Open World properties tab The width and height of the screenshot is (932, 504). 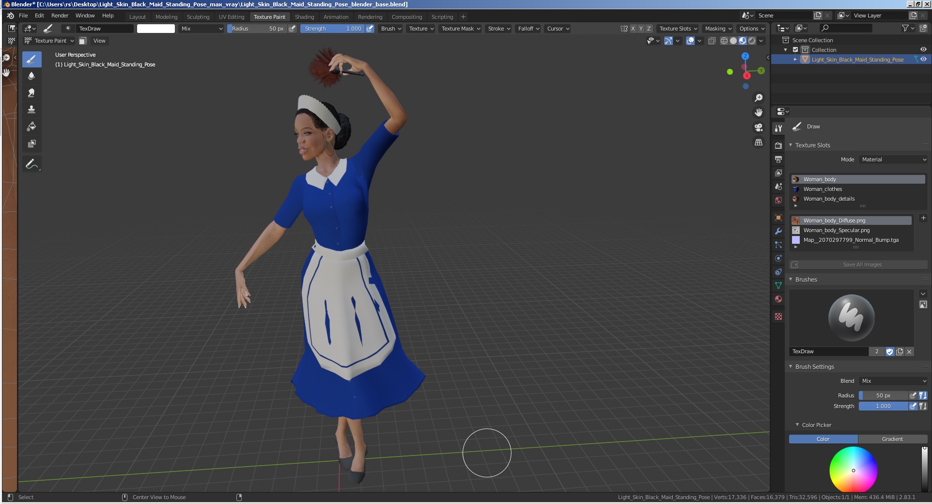(778, 200)
